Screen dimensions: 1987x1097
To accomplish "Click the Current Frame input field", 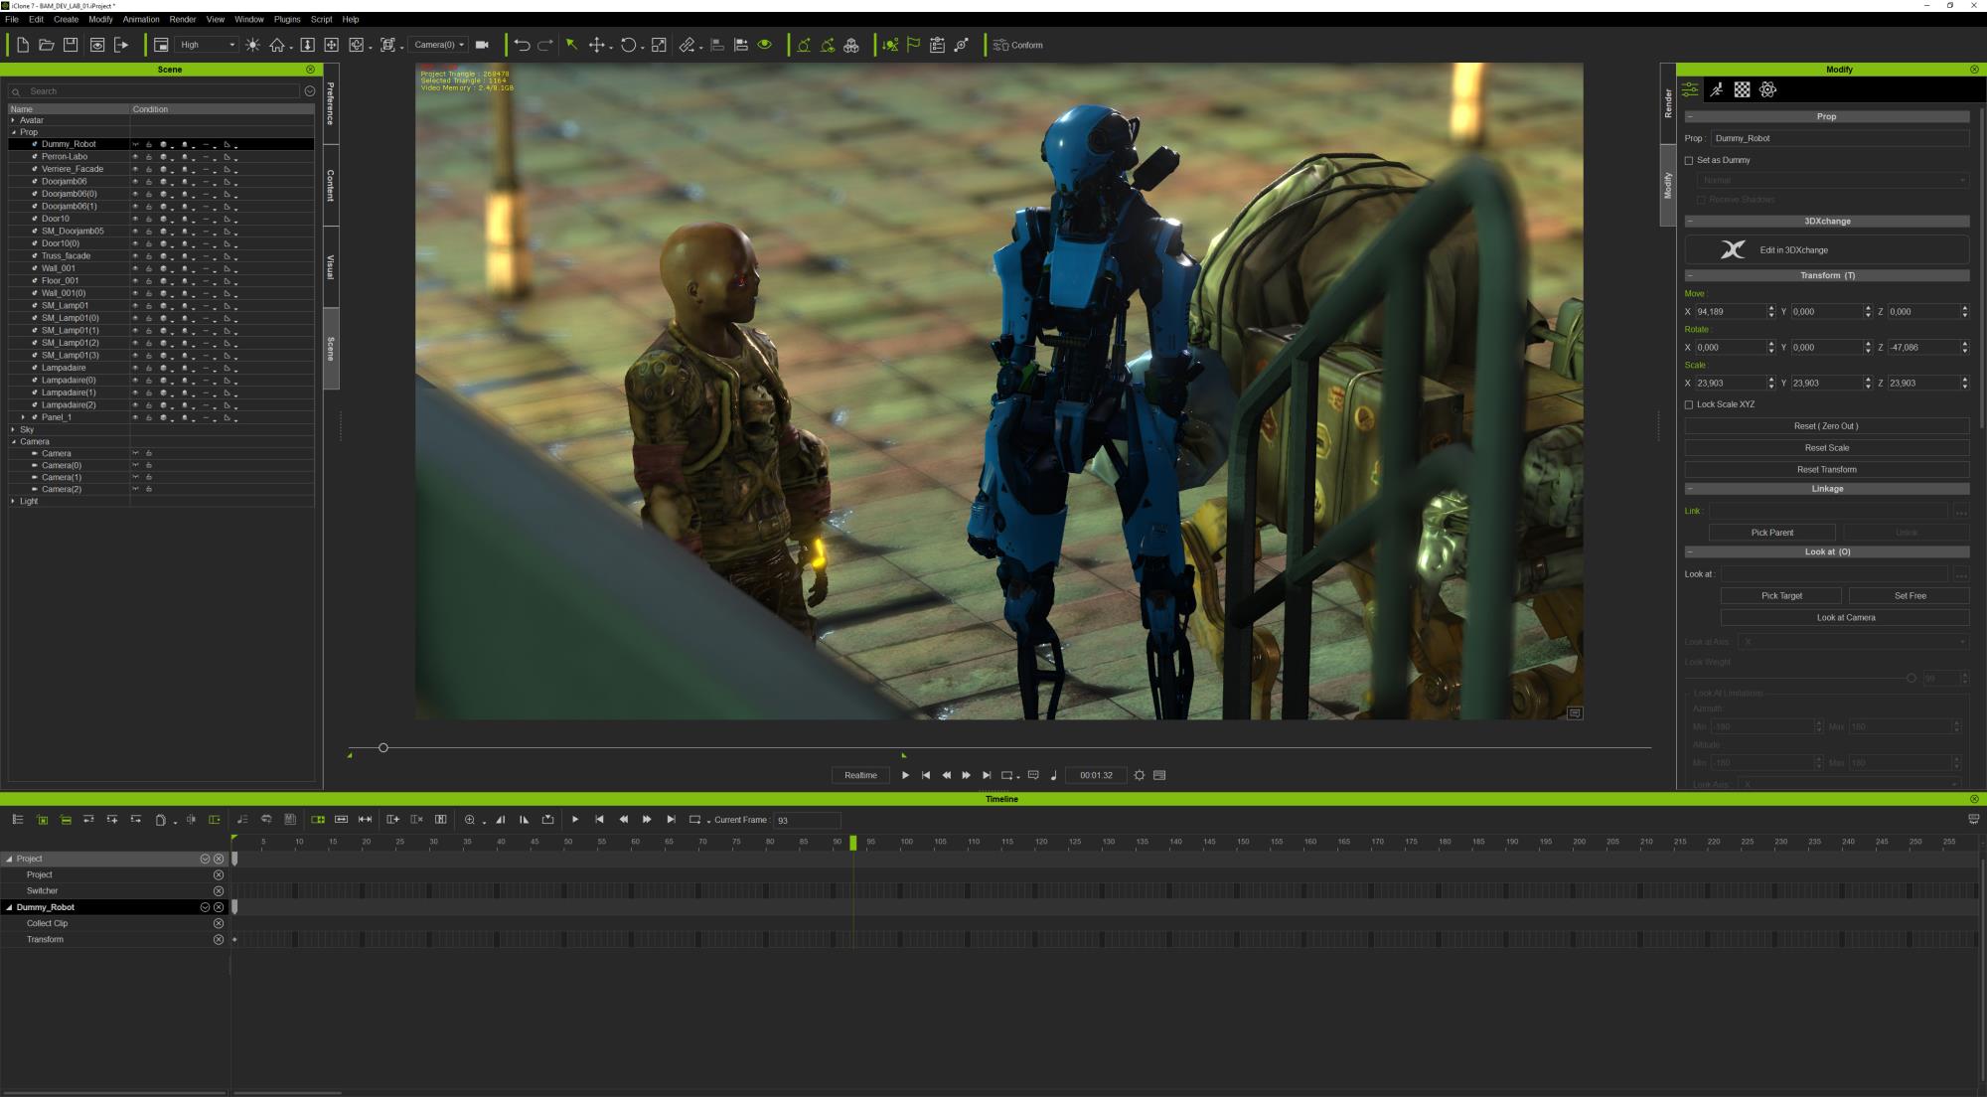I will pyautogui.click(x=808, y=820).
